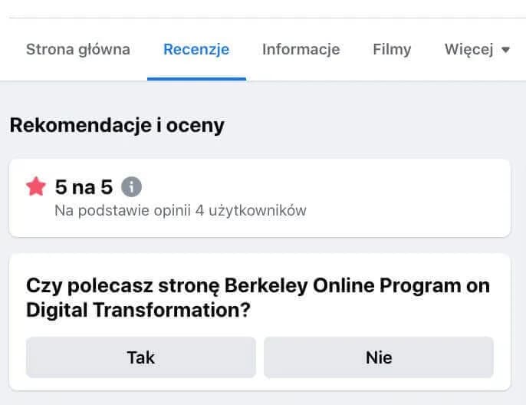The height and width of the screenshot is (405, 526).
Task: Select the Recenzje tab
Action: coord(196,50)
